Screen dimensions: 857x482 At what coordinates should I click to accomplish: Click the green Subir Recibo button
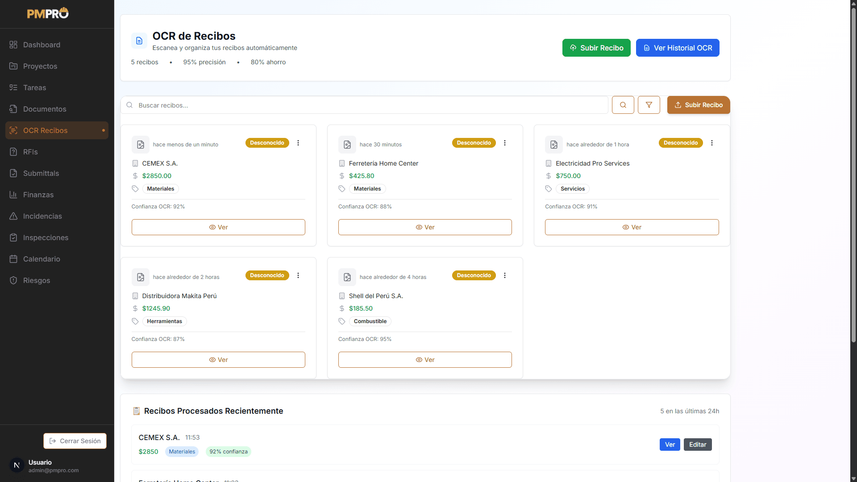(596, 48)
